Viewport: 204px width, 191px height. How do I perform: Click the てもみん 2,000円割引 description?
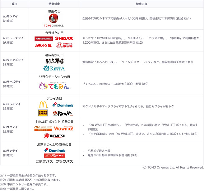[116, 84]
